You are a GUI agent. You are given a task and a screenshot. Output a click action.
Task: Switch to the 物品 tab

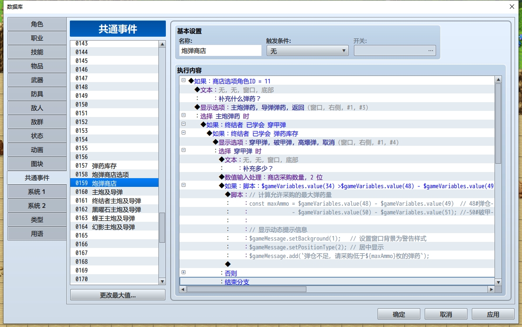coord(37,66)
